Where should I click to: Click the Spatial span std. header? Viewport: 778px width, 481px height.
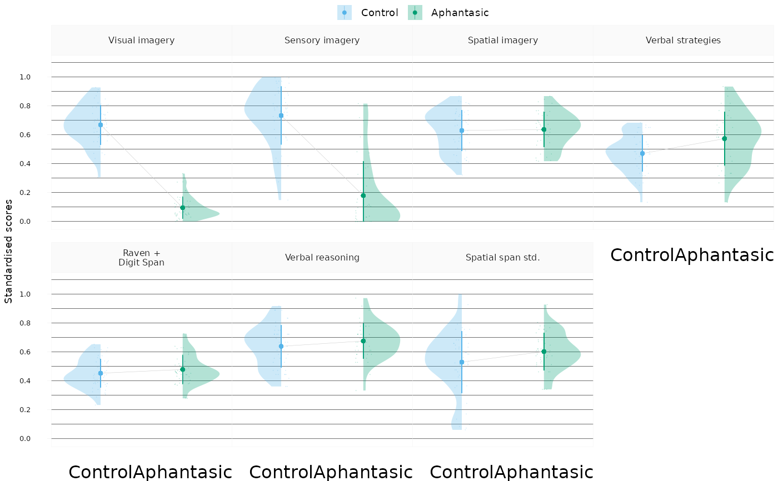click(x=502, y=258)
